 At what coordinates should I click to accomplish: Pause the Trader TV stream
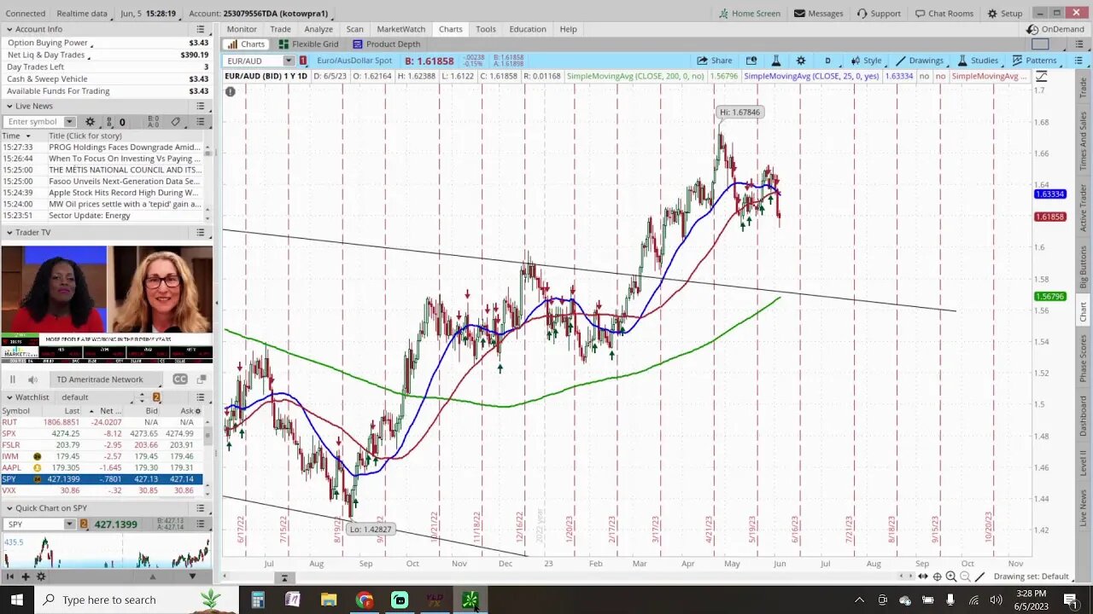click(x=13, y=379)
